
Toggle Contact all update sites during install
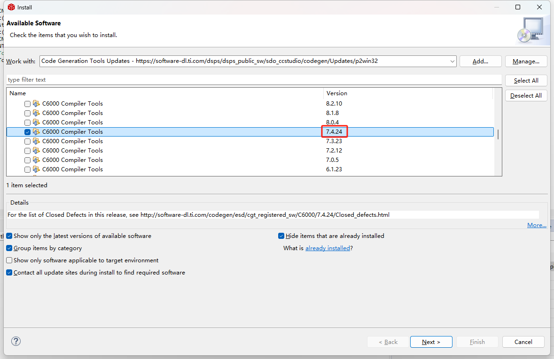coord(9,273)
